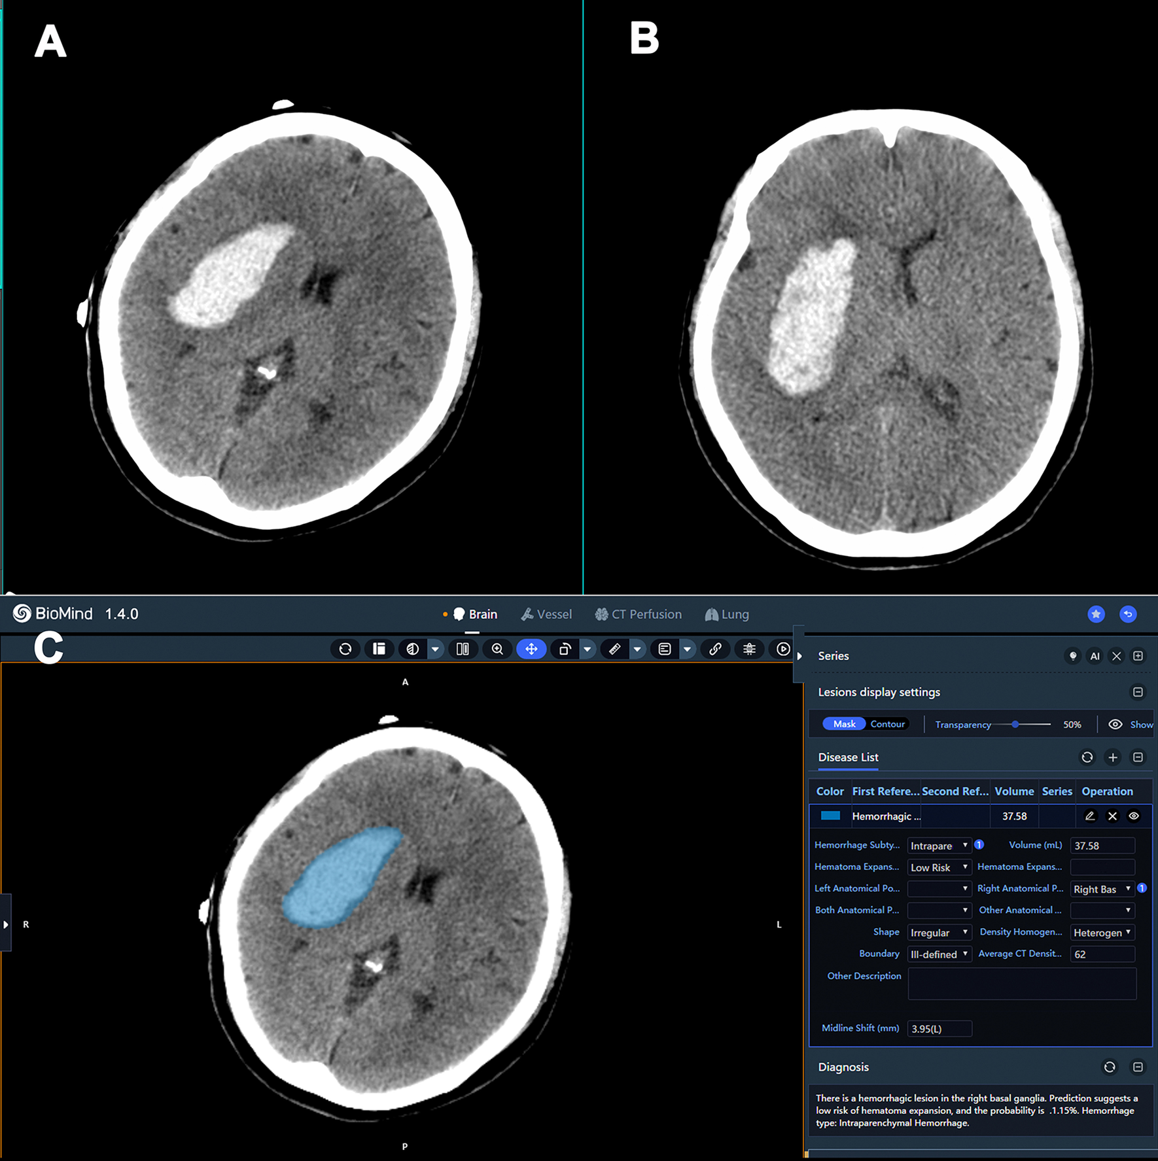Click the link series toolbar icon
This screenshot has width=1158, height=1161.
tap(715, 649)
